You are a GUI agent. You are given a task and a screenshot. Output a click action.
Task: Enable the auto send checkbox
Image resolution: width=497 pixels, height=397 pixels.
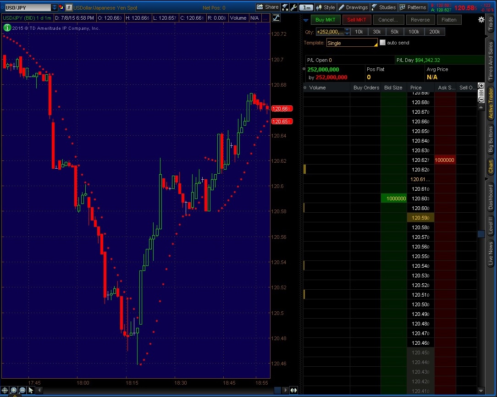click(382, 43)
